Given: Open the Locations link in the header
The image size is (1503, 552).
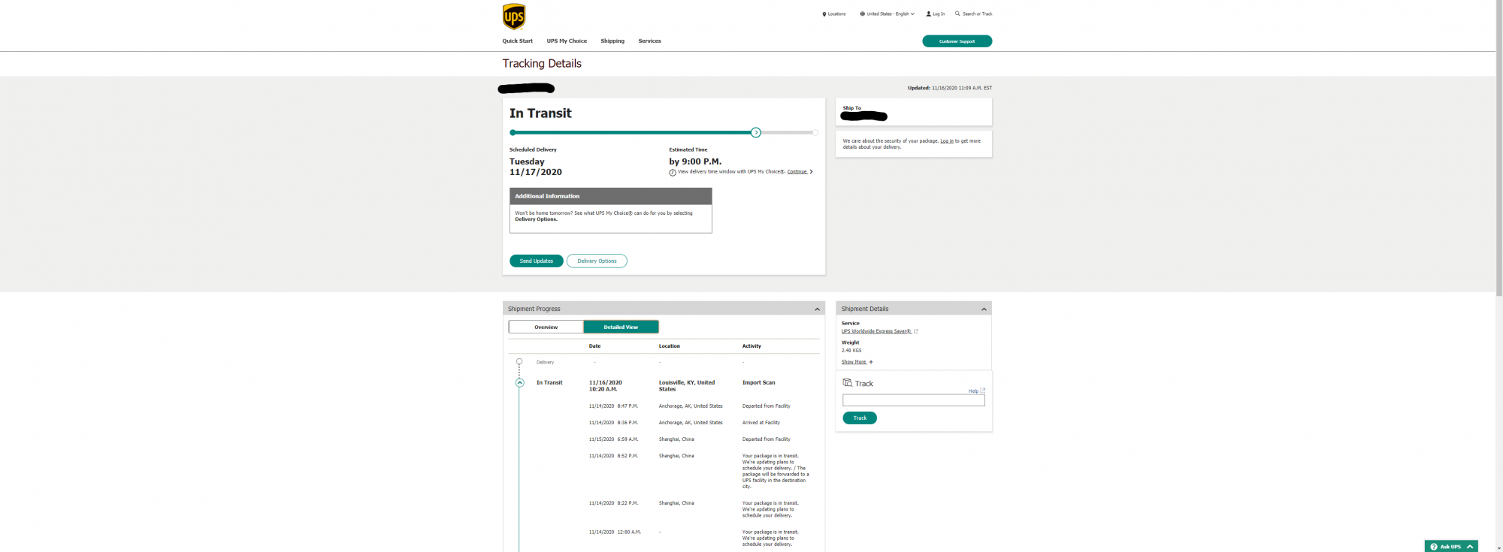Looking at the screenshot, I should [834, 14].
